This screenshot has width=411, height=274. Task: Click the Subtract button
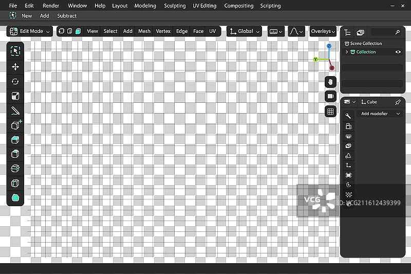[x=67, y=16]
